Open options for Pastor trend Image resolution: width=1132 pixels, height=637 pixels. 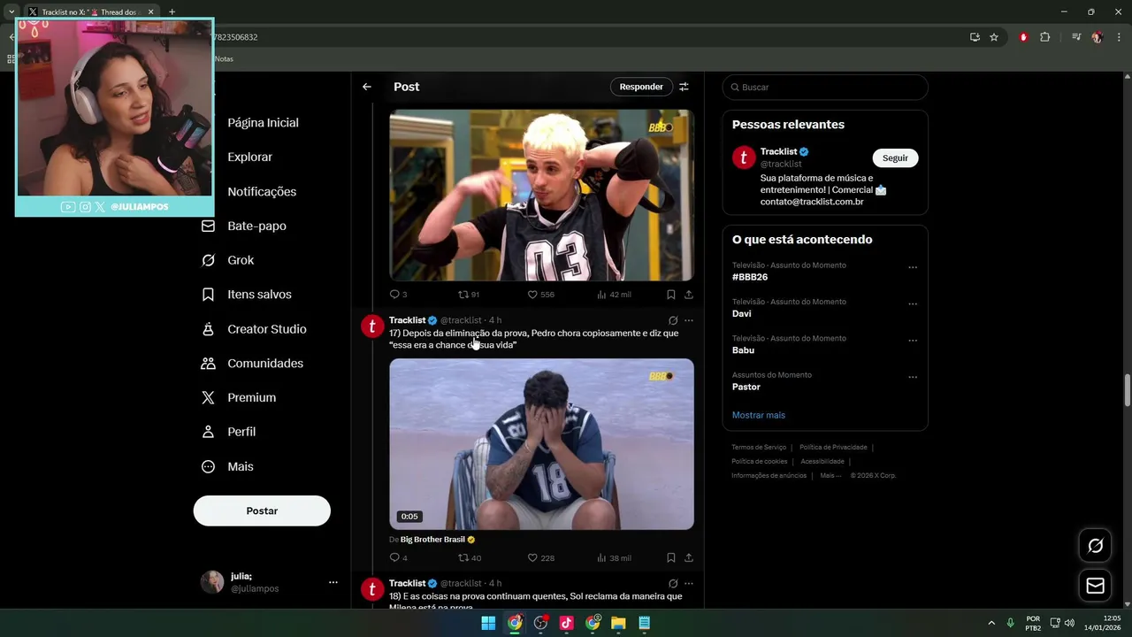point(913,377)
